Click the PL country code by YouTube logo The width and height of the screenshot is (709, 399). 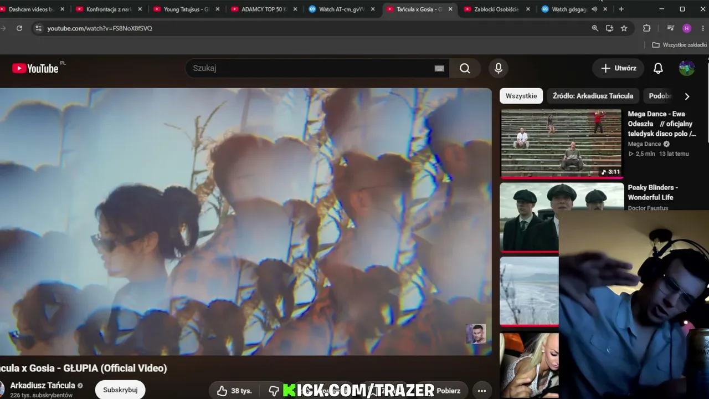63,63
